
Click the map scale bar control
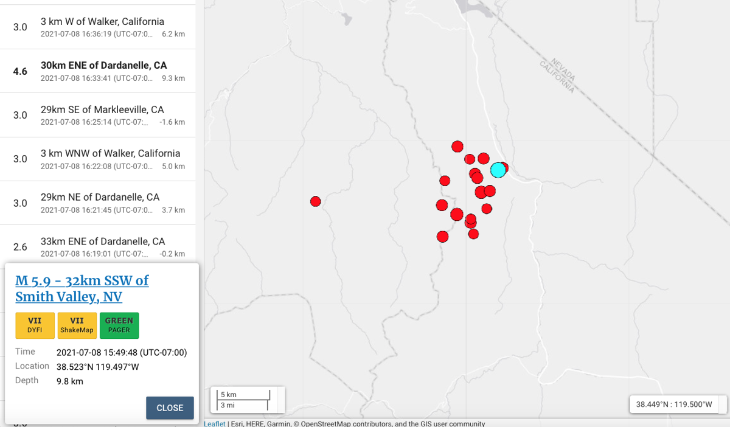(x=244, y=400)
